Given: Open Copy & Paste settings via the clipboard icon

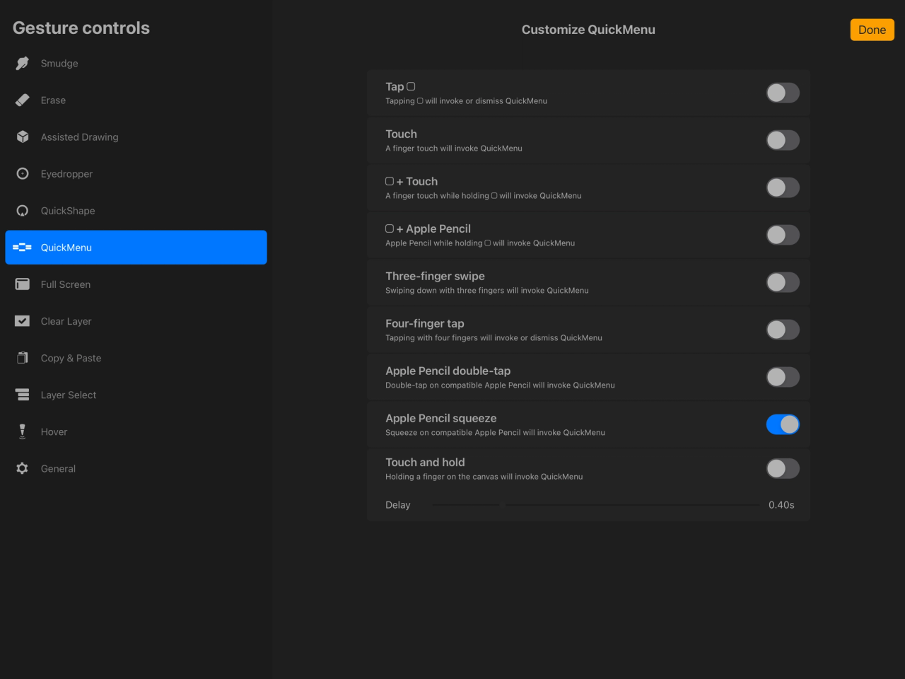Looking at the screenshot, I should 22,357.
